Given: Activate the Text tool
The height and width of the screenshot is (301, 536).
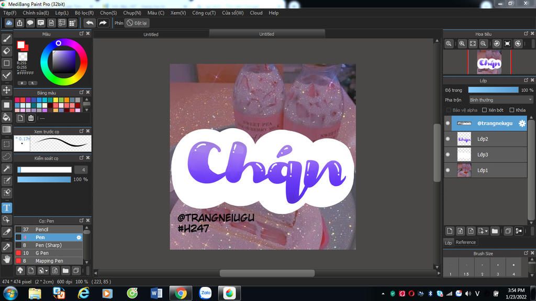Looking at the screenshot, I should tap(6, 207).
